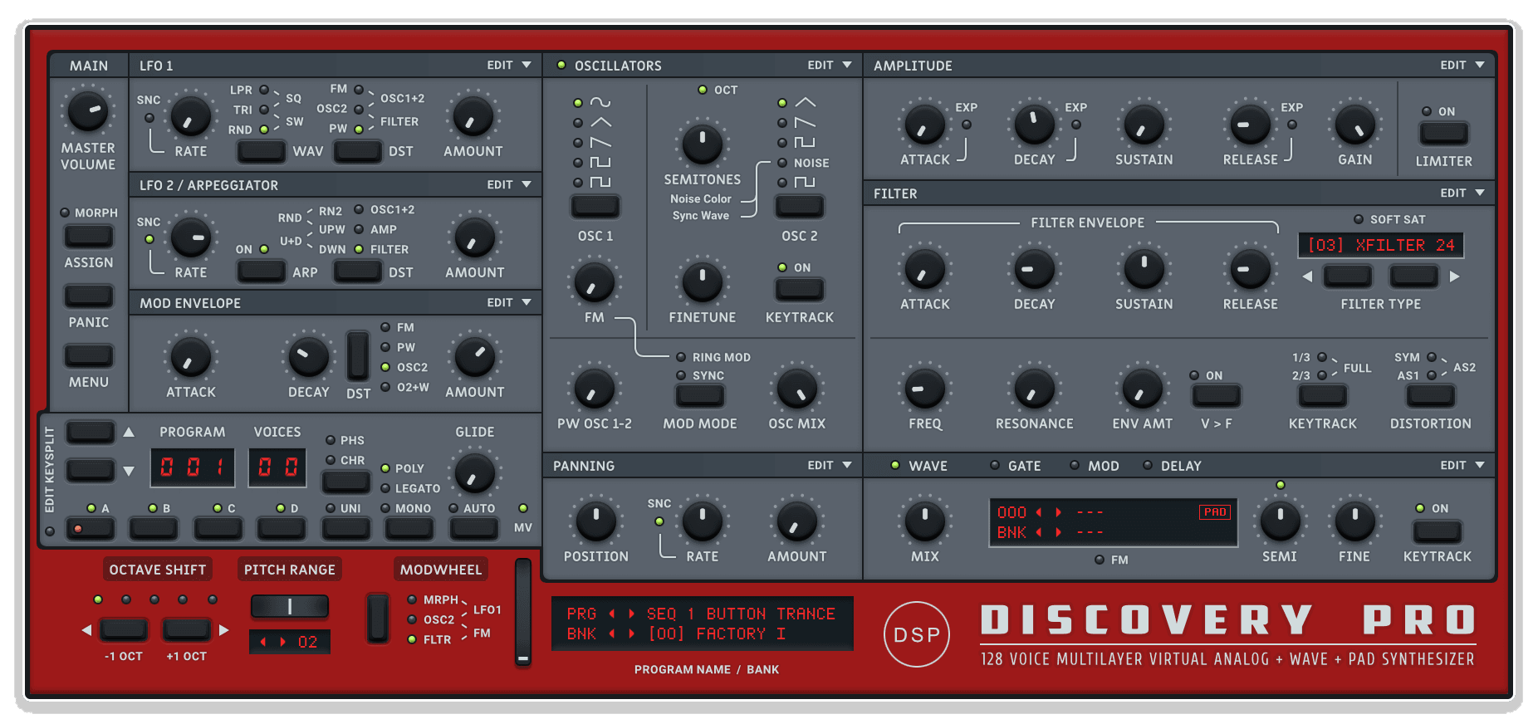Click the MAIN section header
Image resolution: width=1538 pixels, height=724 pixels.
[x=89, y=66]
